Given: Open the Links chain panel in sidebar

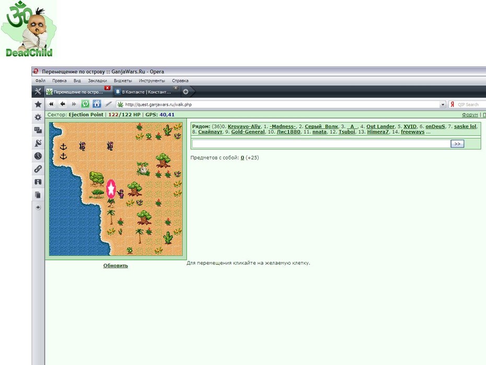Looking at the screenshot, I should [x=38, y=169].
